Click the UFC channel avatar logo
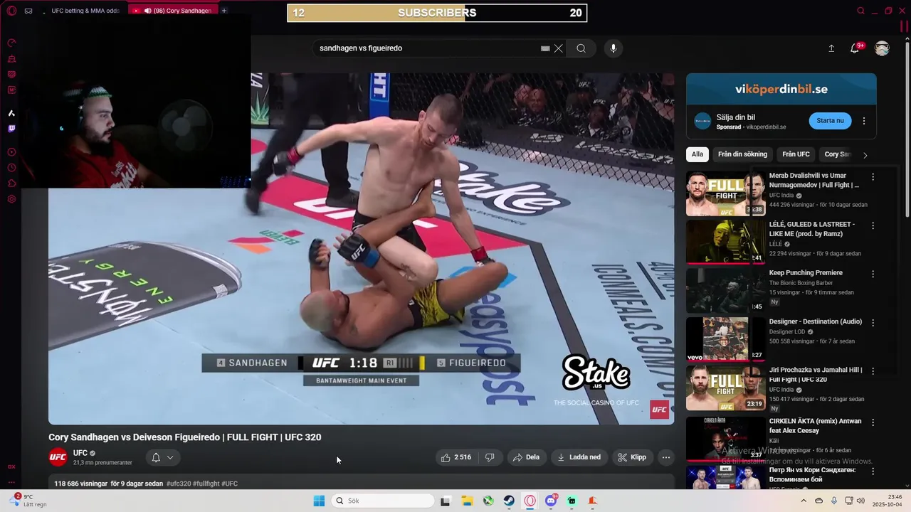Image resolution: width=911 pixels, height=512 pixels. [58, 457]
